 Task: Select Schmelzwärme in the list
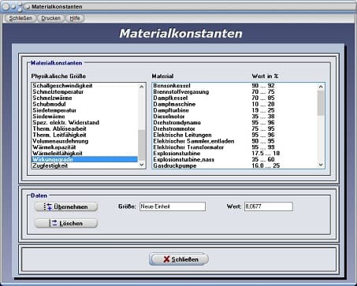84,98
